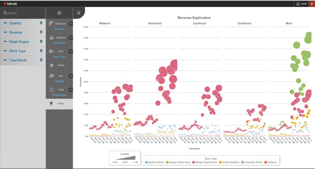Remove Retail Region with trash icon
This screenshot has width=315, height=169.
41,41
